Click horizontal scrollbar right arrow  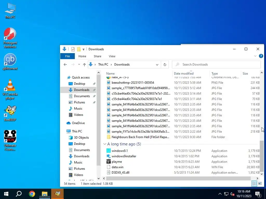tap(257, 178)
